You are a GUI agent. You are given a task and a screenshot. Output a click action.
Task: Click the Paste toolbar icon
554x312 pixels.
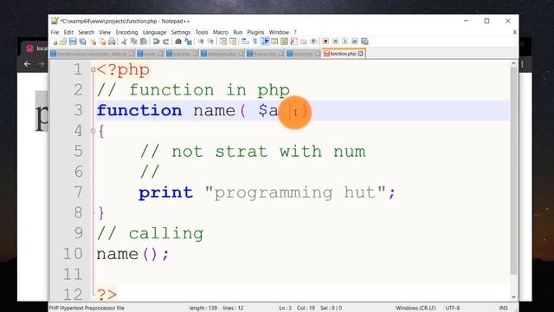coord(144,42)
